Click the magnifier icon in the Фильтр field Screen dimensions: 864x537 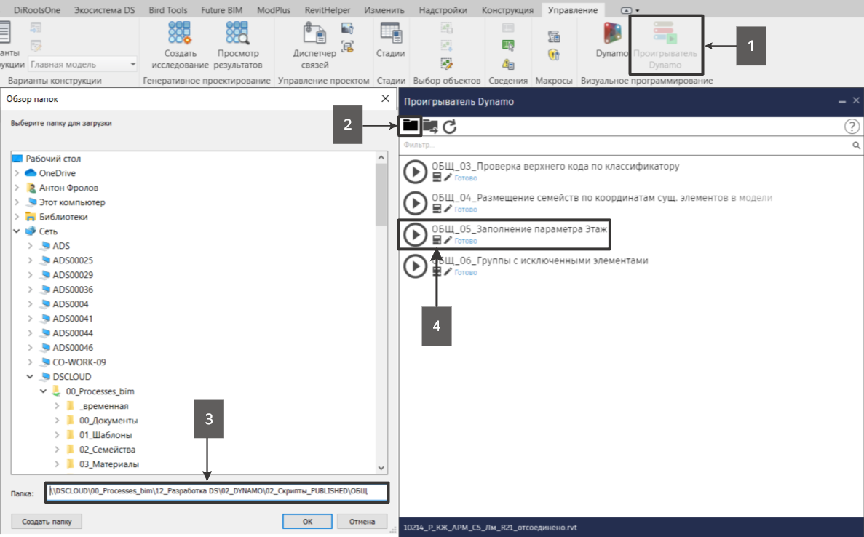[x=856, y=146]
